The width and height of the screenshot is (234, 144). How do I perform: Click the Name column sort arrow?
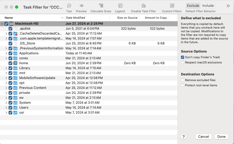(62, 18)
